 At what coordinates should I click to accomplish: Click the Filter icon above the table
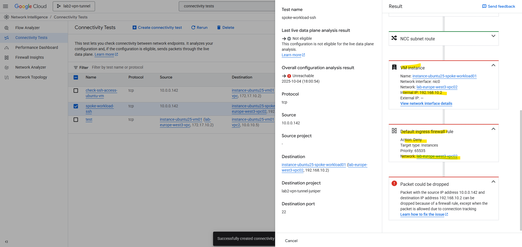pos(76,68)
